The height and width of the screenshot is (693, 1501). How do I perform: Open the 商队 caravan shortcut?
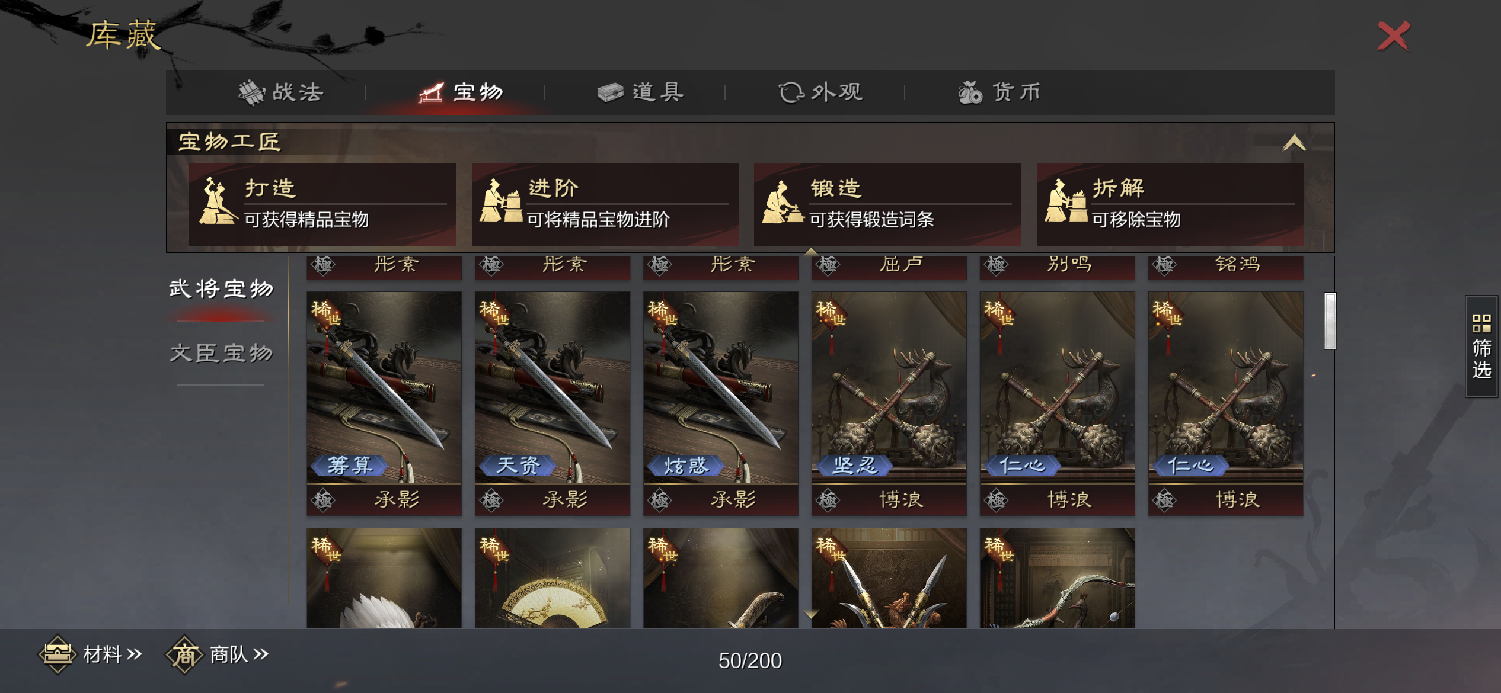[218, 654]
